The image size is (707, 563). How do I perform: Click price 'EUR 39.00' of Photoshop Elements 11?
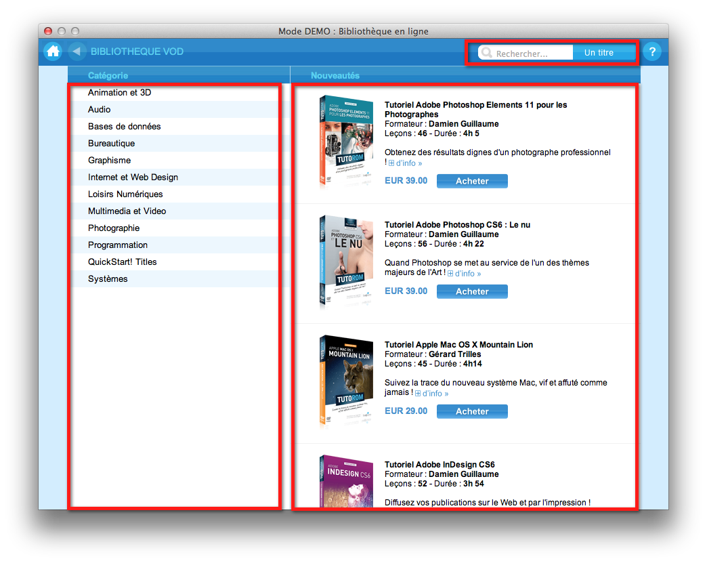click(406, 180)
